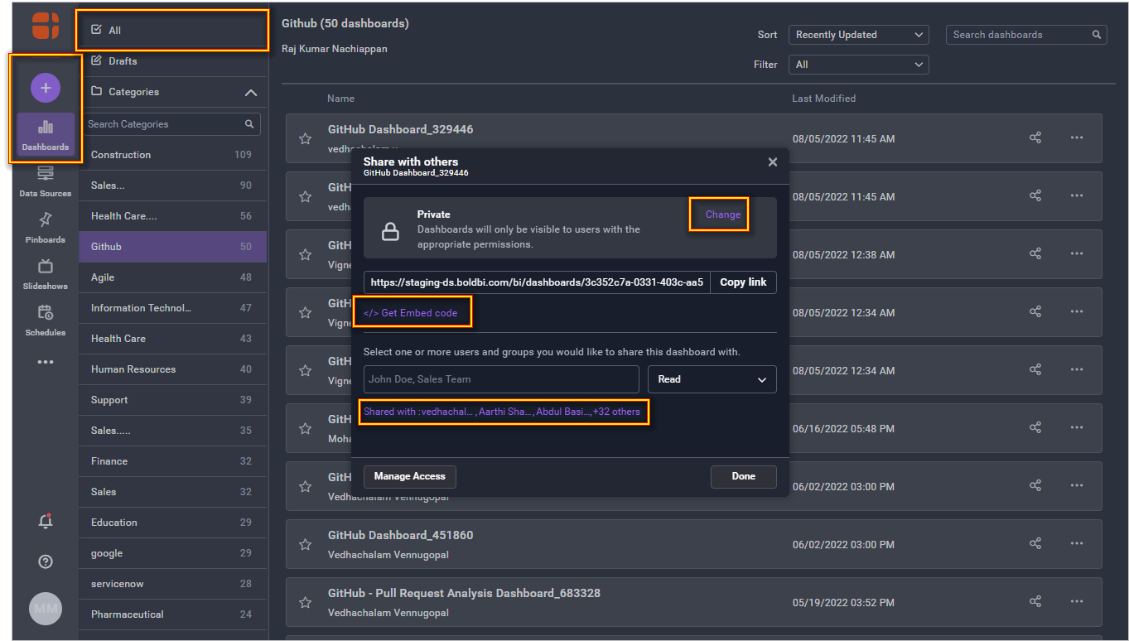Click the Get Embed code link
This screenshot has height=641, width=1129.
pos(411,313)
